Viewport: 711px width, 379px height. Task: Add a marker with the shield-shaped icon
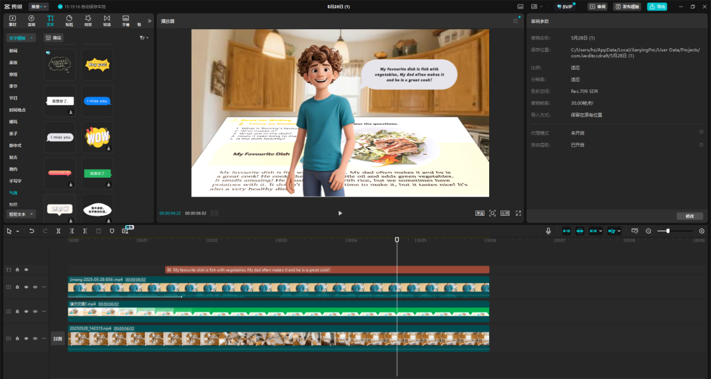click(x=111, y=231)
